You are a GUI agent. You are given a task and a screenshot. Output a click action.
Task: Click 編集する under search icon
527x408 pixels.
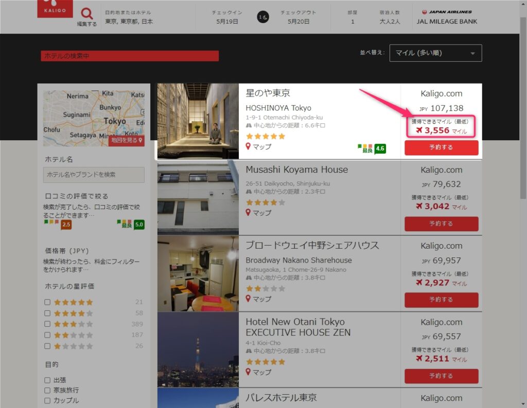(x=86, y=24)
